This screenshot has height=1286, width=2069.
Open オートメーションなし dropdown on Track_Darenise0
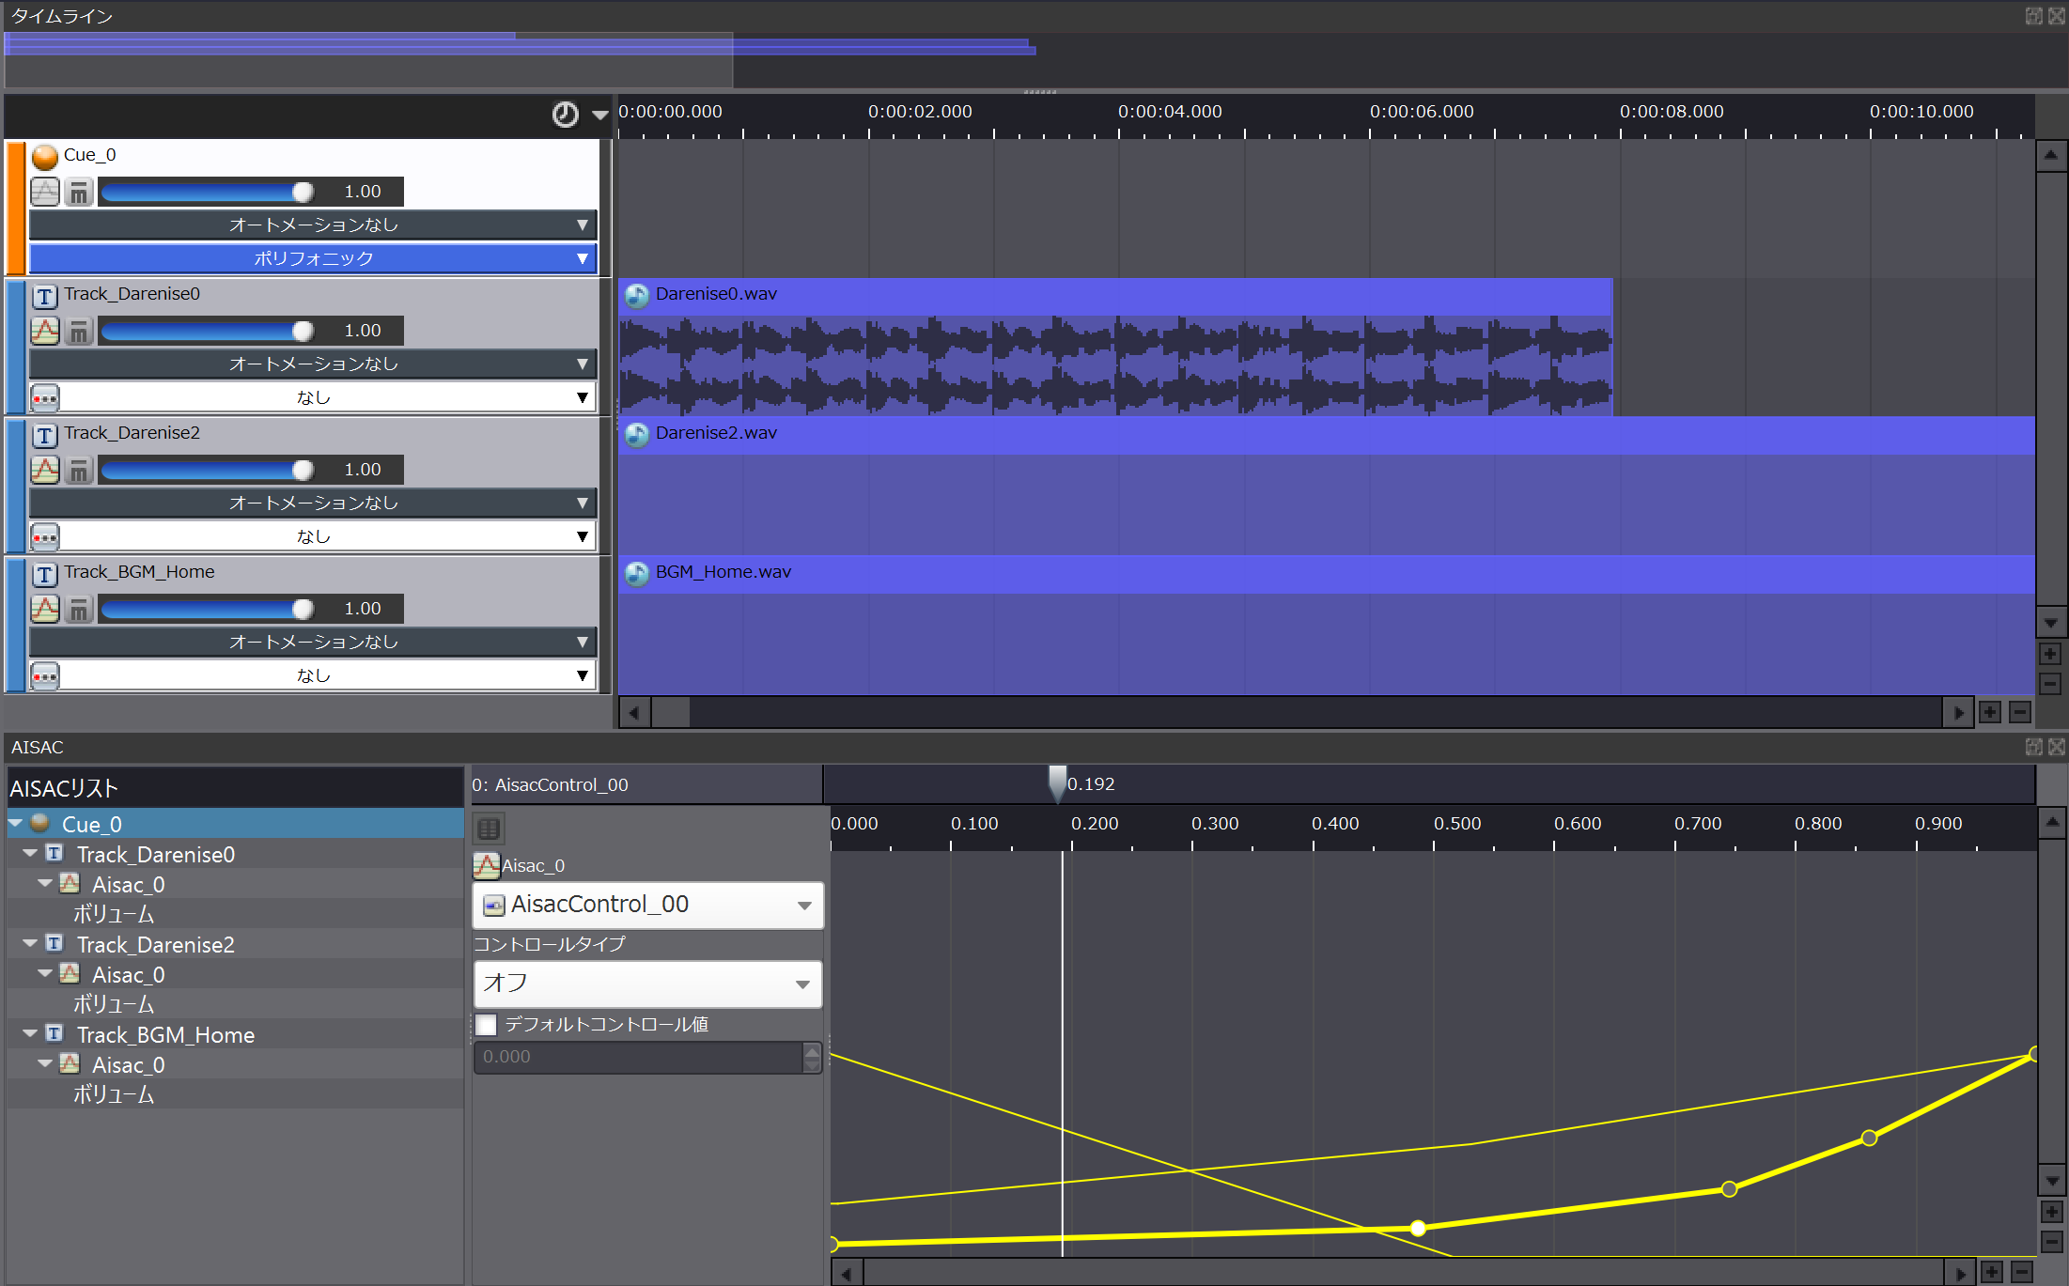(313, 364)
